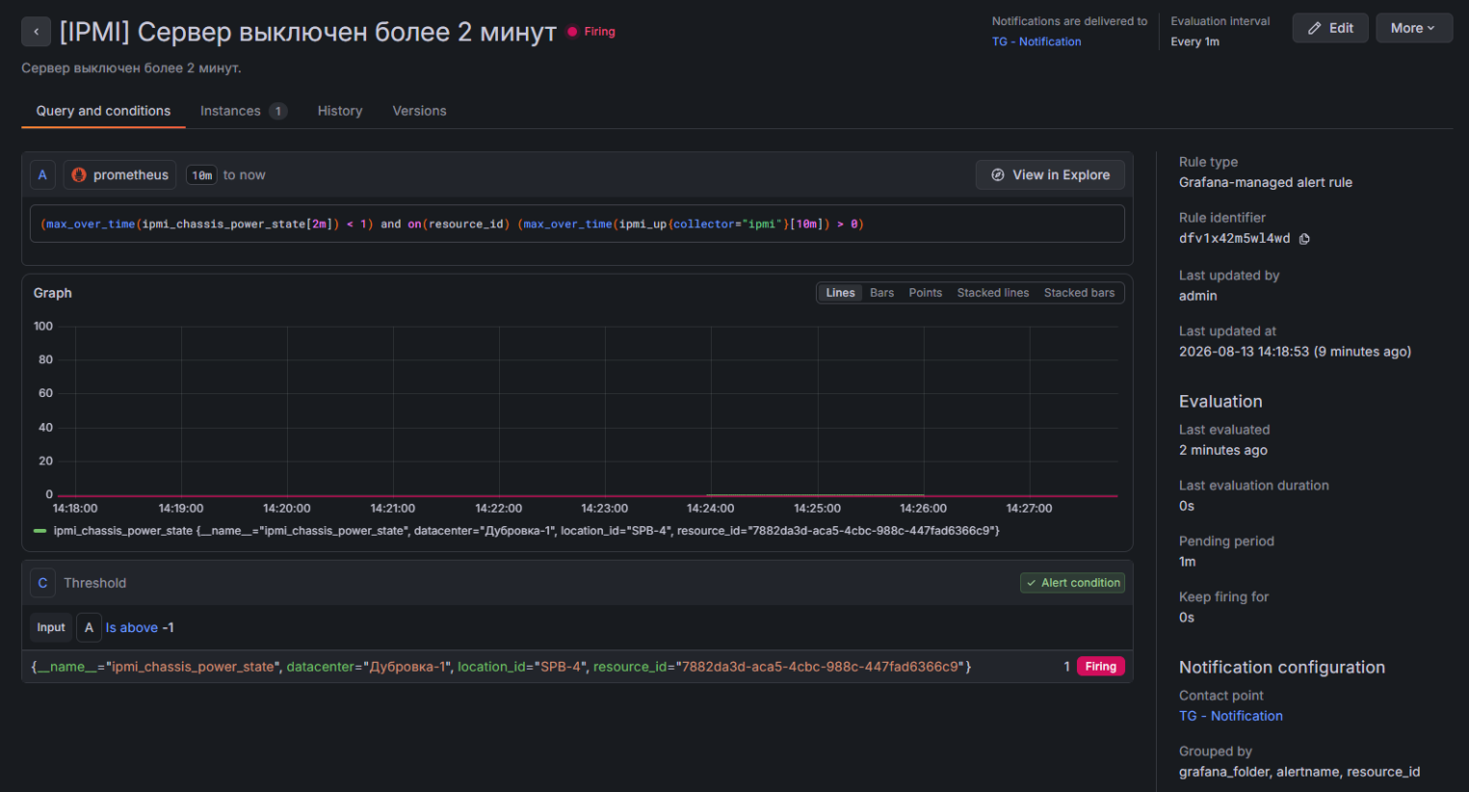The width and height of the screenshot is (1469, 792).
Task: Select the Lines graph style
Action: pyautogui.click(x=840, y=293)
